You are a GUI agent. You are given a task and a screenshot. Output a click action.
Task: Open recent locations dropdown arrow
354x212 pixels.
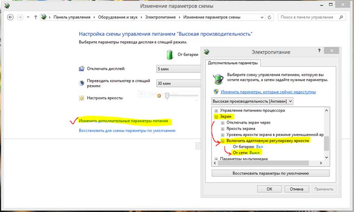pyautogui.click(x=28, y=17)
